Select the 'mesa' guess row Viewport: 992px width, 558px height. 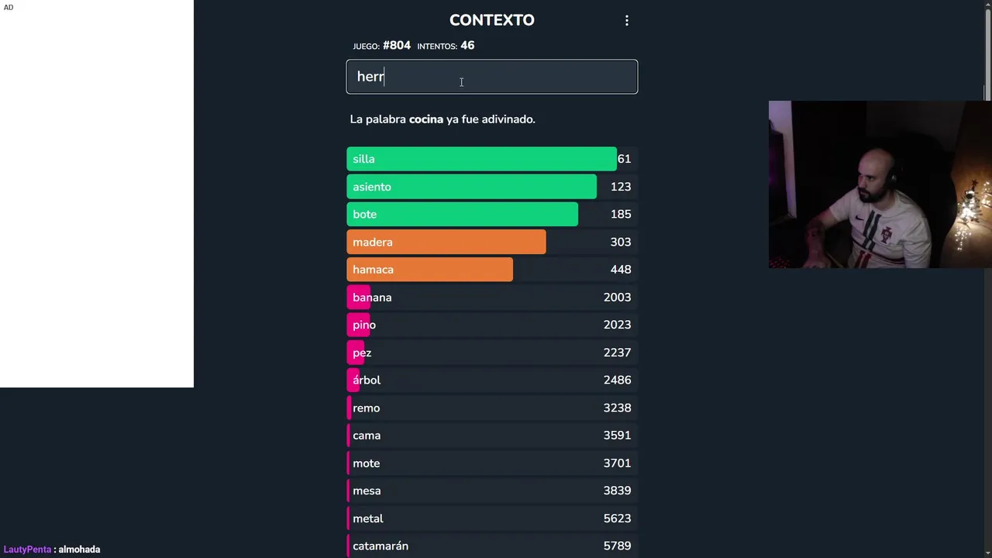pyautogui.click(x=491, y=491)
